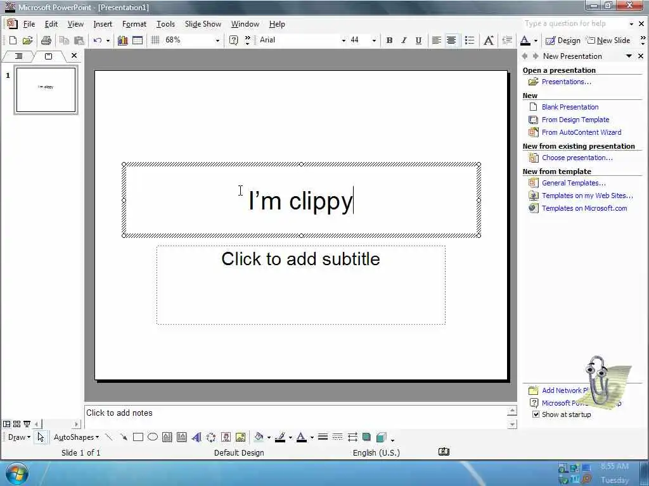This screenshot has width=649, height=486.
Task: Click the Paste clipboard icon
Action: pyautogui.click(x=79, y=40)
